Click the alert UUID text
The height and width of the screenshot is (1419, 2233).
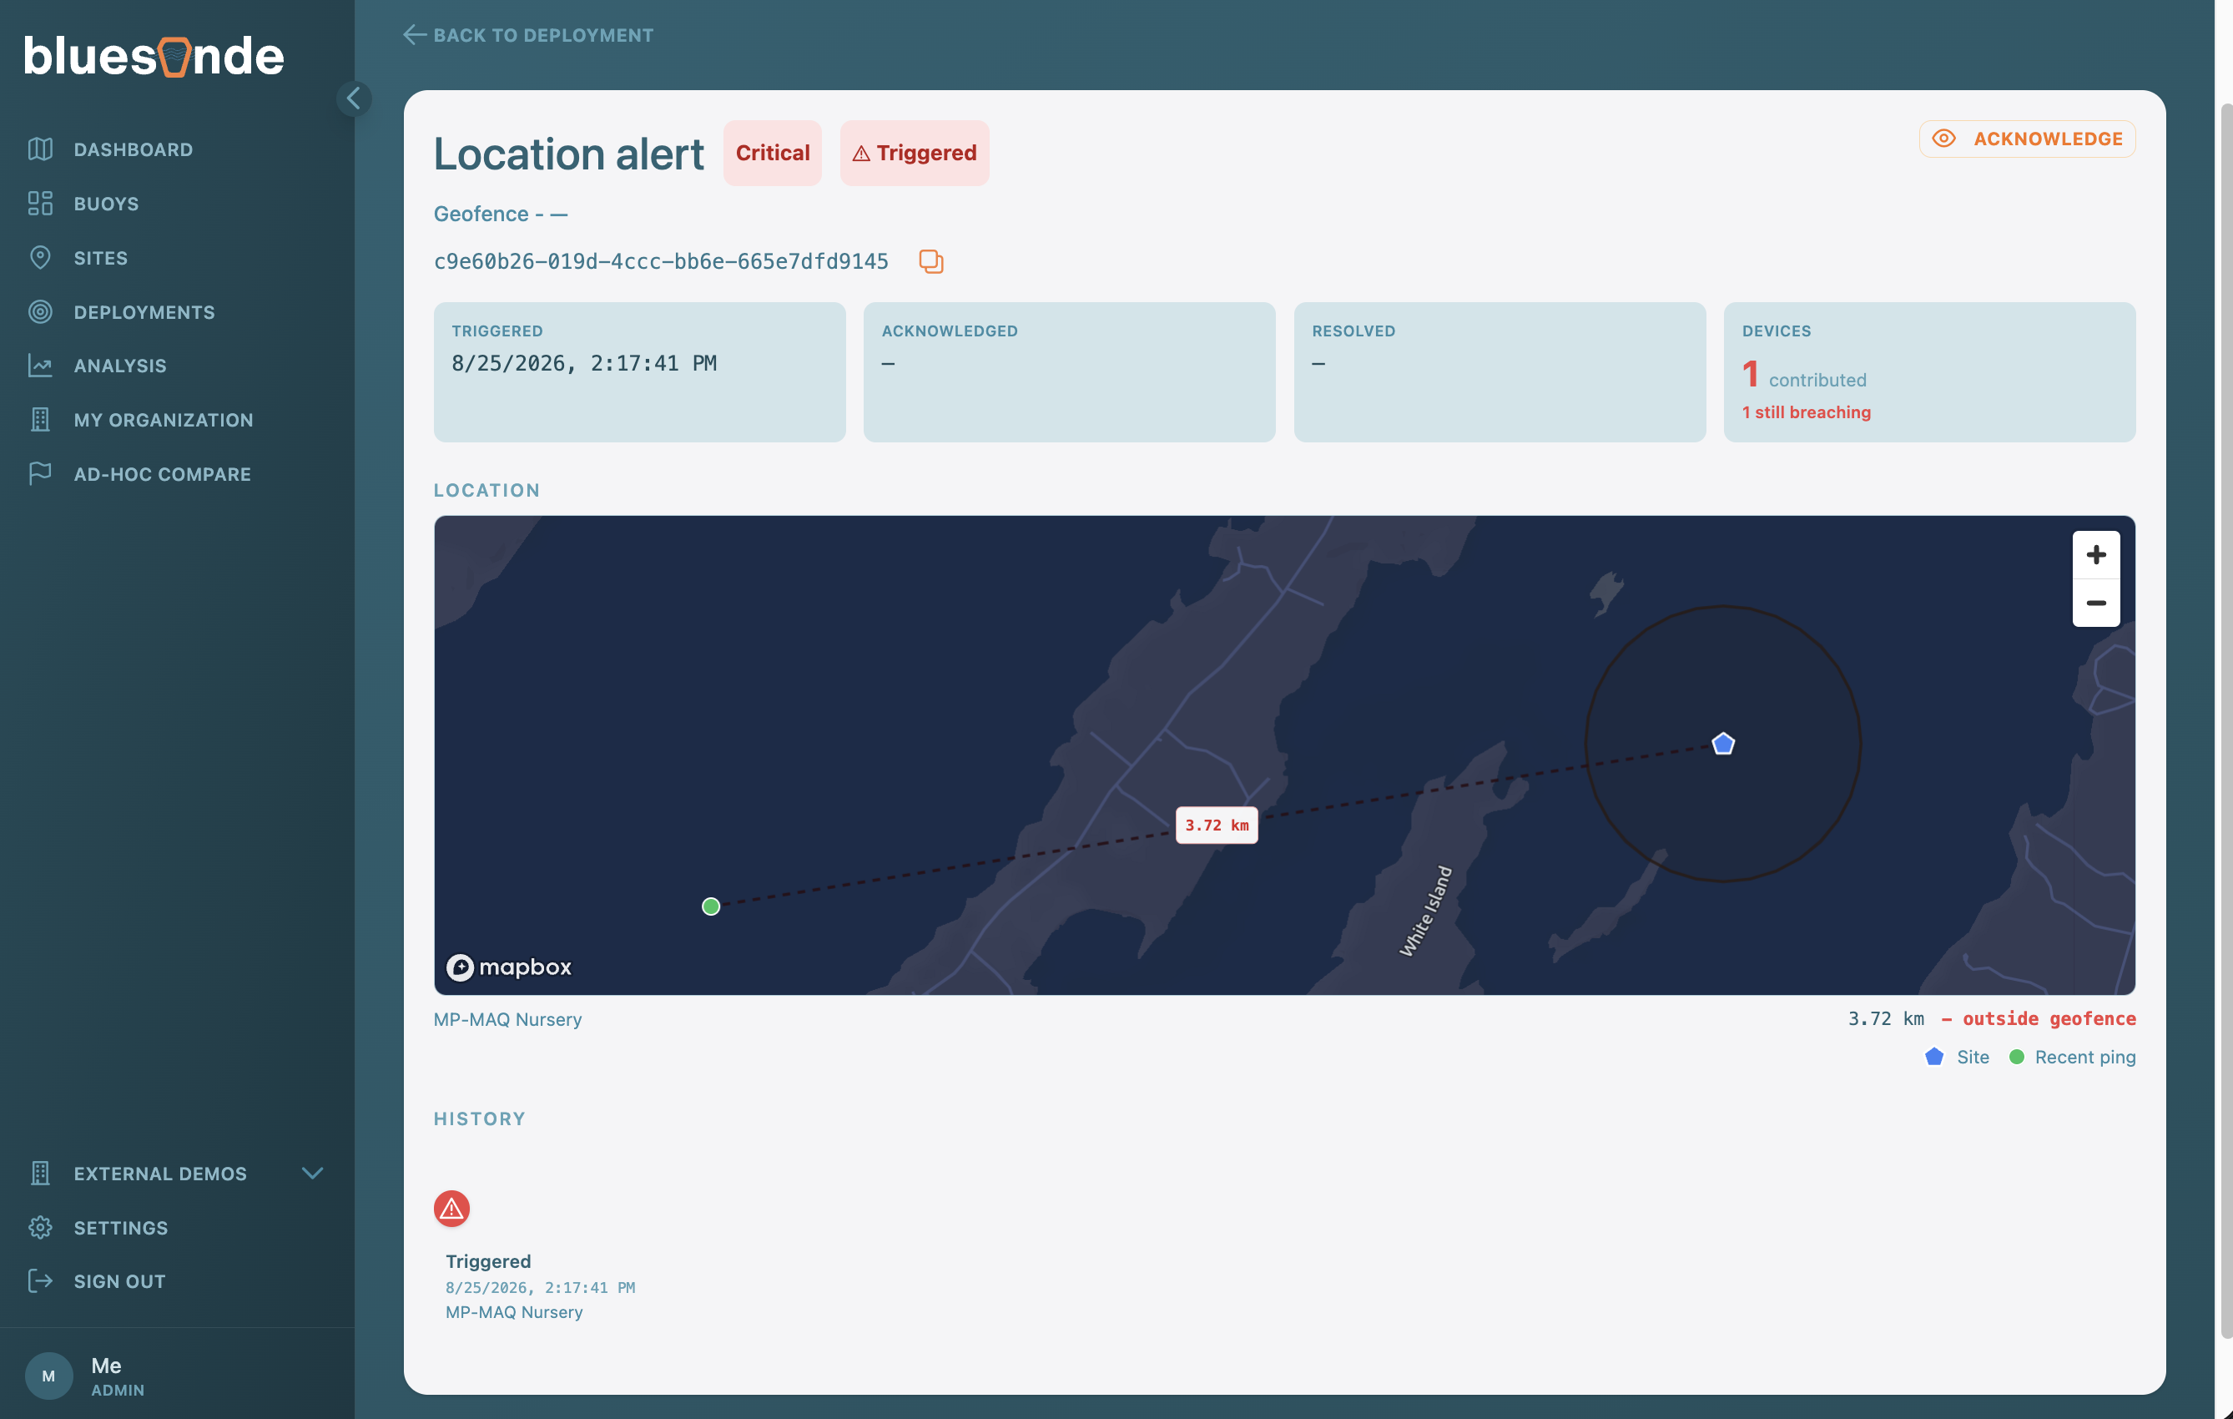pyautogui.click(x=661, y=261)
